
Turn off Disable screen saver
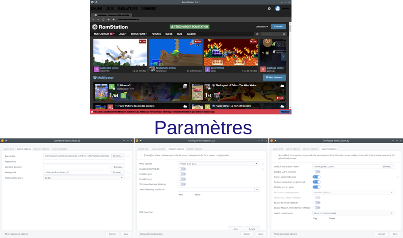(317, 187)
